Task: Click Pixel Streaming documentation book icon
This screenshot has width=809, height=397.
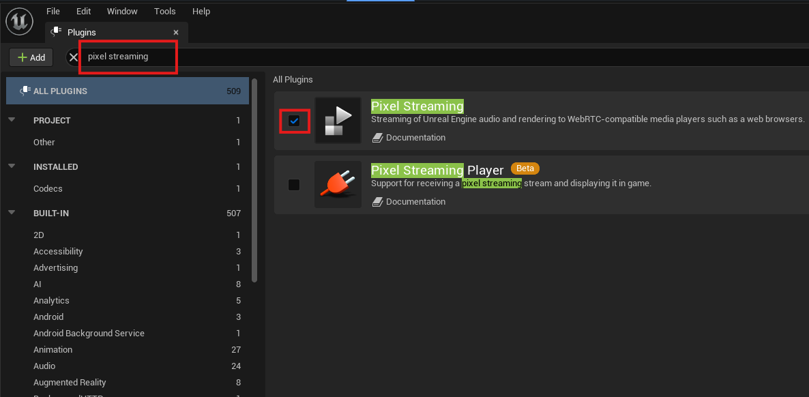Action: [377, 138]
